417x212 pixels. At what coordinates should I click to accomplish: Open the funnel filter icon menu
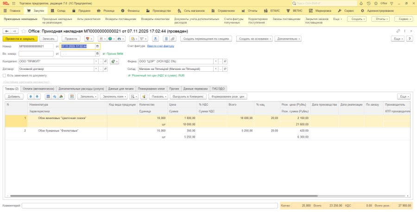coord(143,39)
